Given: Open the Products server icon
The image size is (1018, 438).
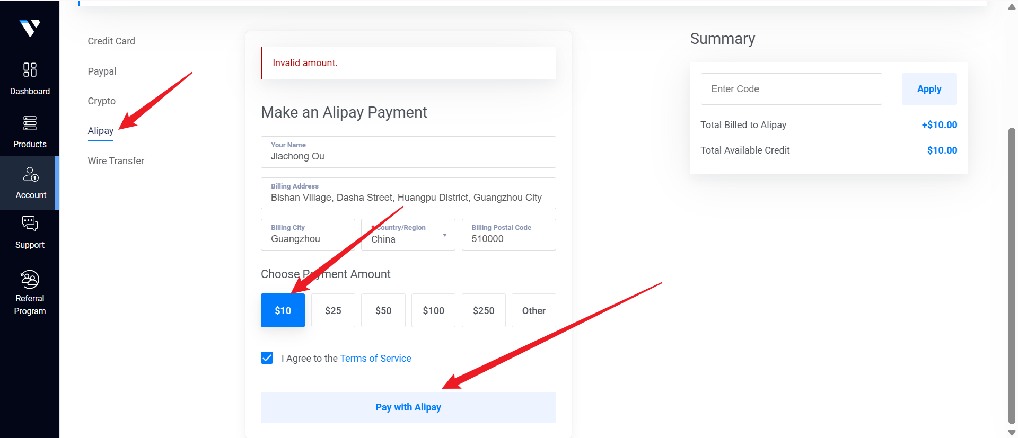Looking at the screenshot, I should coord(30,123).
